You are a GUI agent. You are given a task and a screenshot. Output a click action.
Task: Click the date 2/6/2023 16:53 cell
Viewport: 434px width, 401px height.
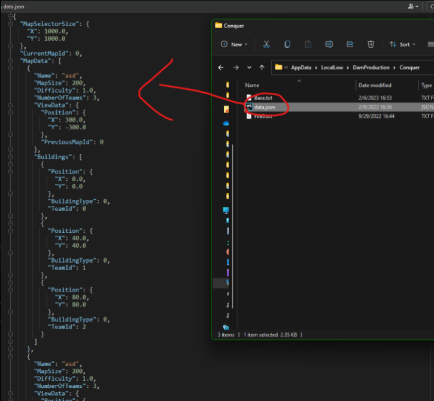pos(375,98)
